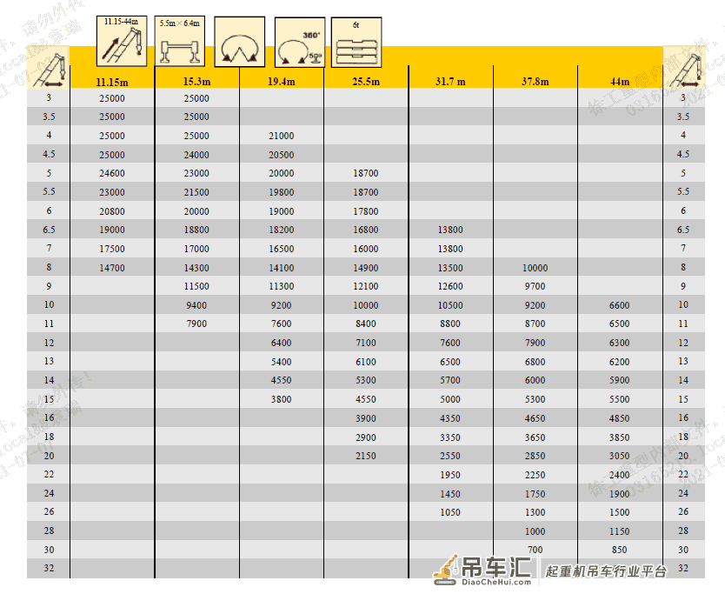
Task: Select the 11.15m column header
Action: (112, 83)
